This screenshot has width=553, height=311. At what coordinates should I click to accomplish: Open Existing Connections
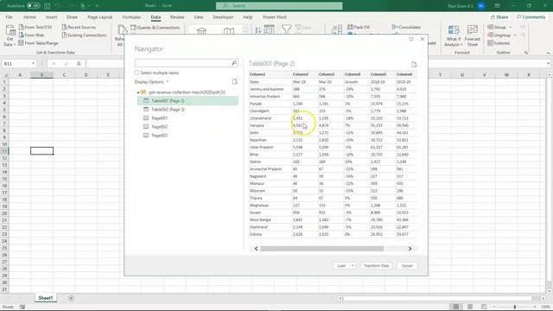[x=84, y=35]
